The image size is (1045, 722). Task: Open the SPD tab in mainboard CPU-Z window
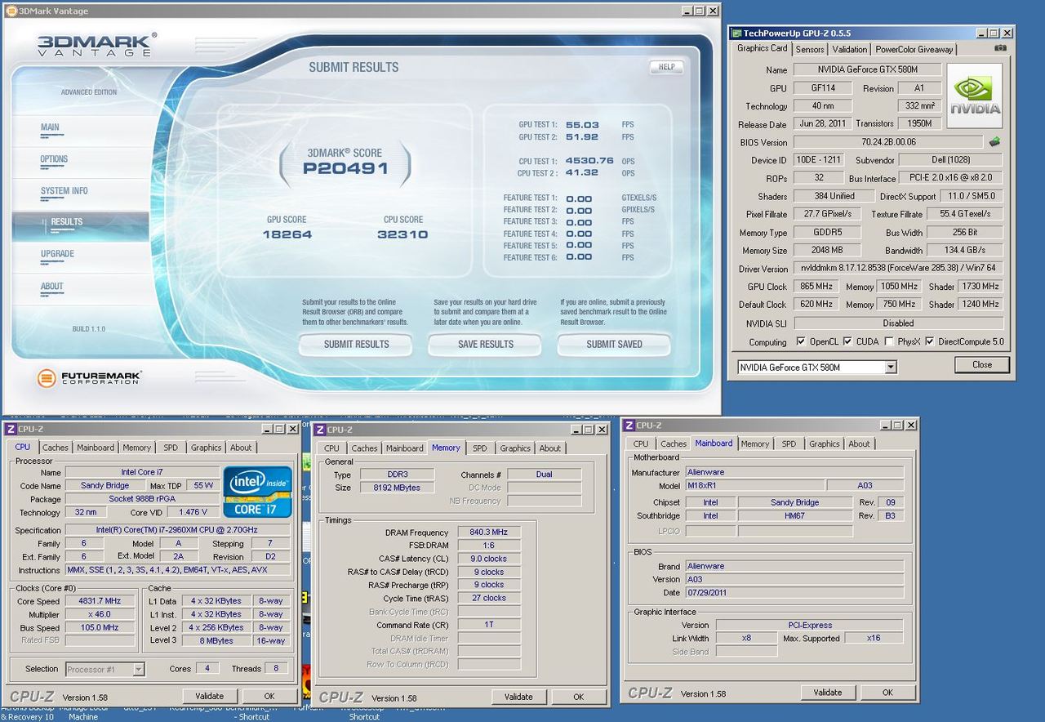point(789,444)
